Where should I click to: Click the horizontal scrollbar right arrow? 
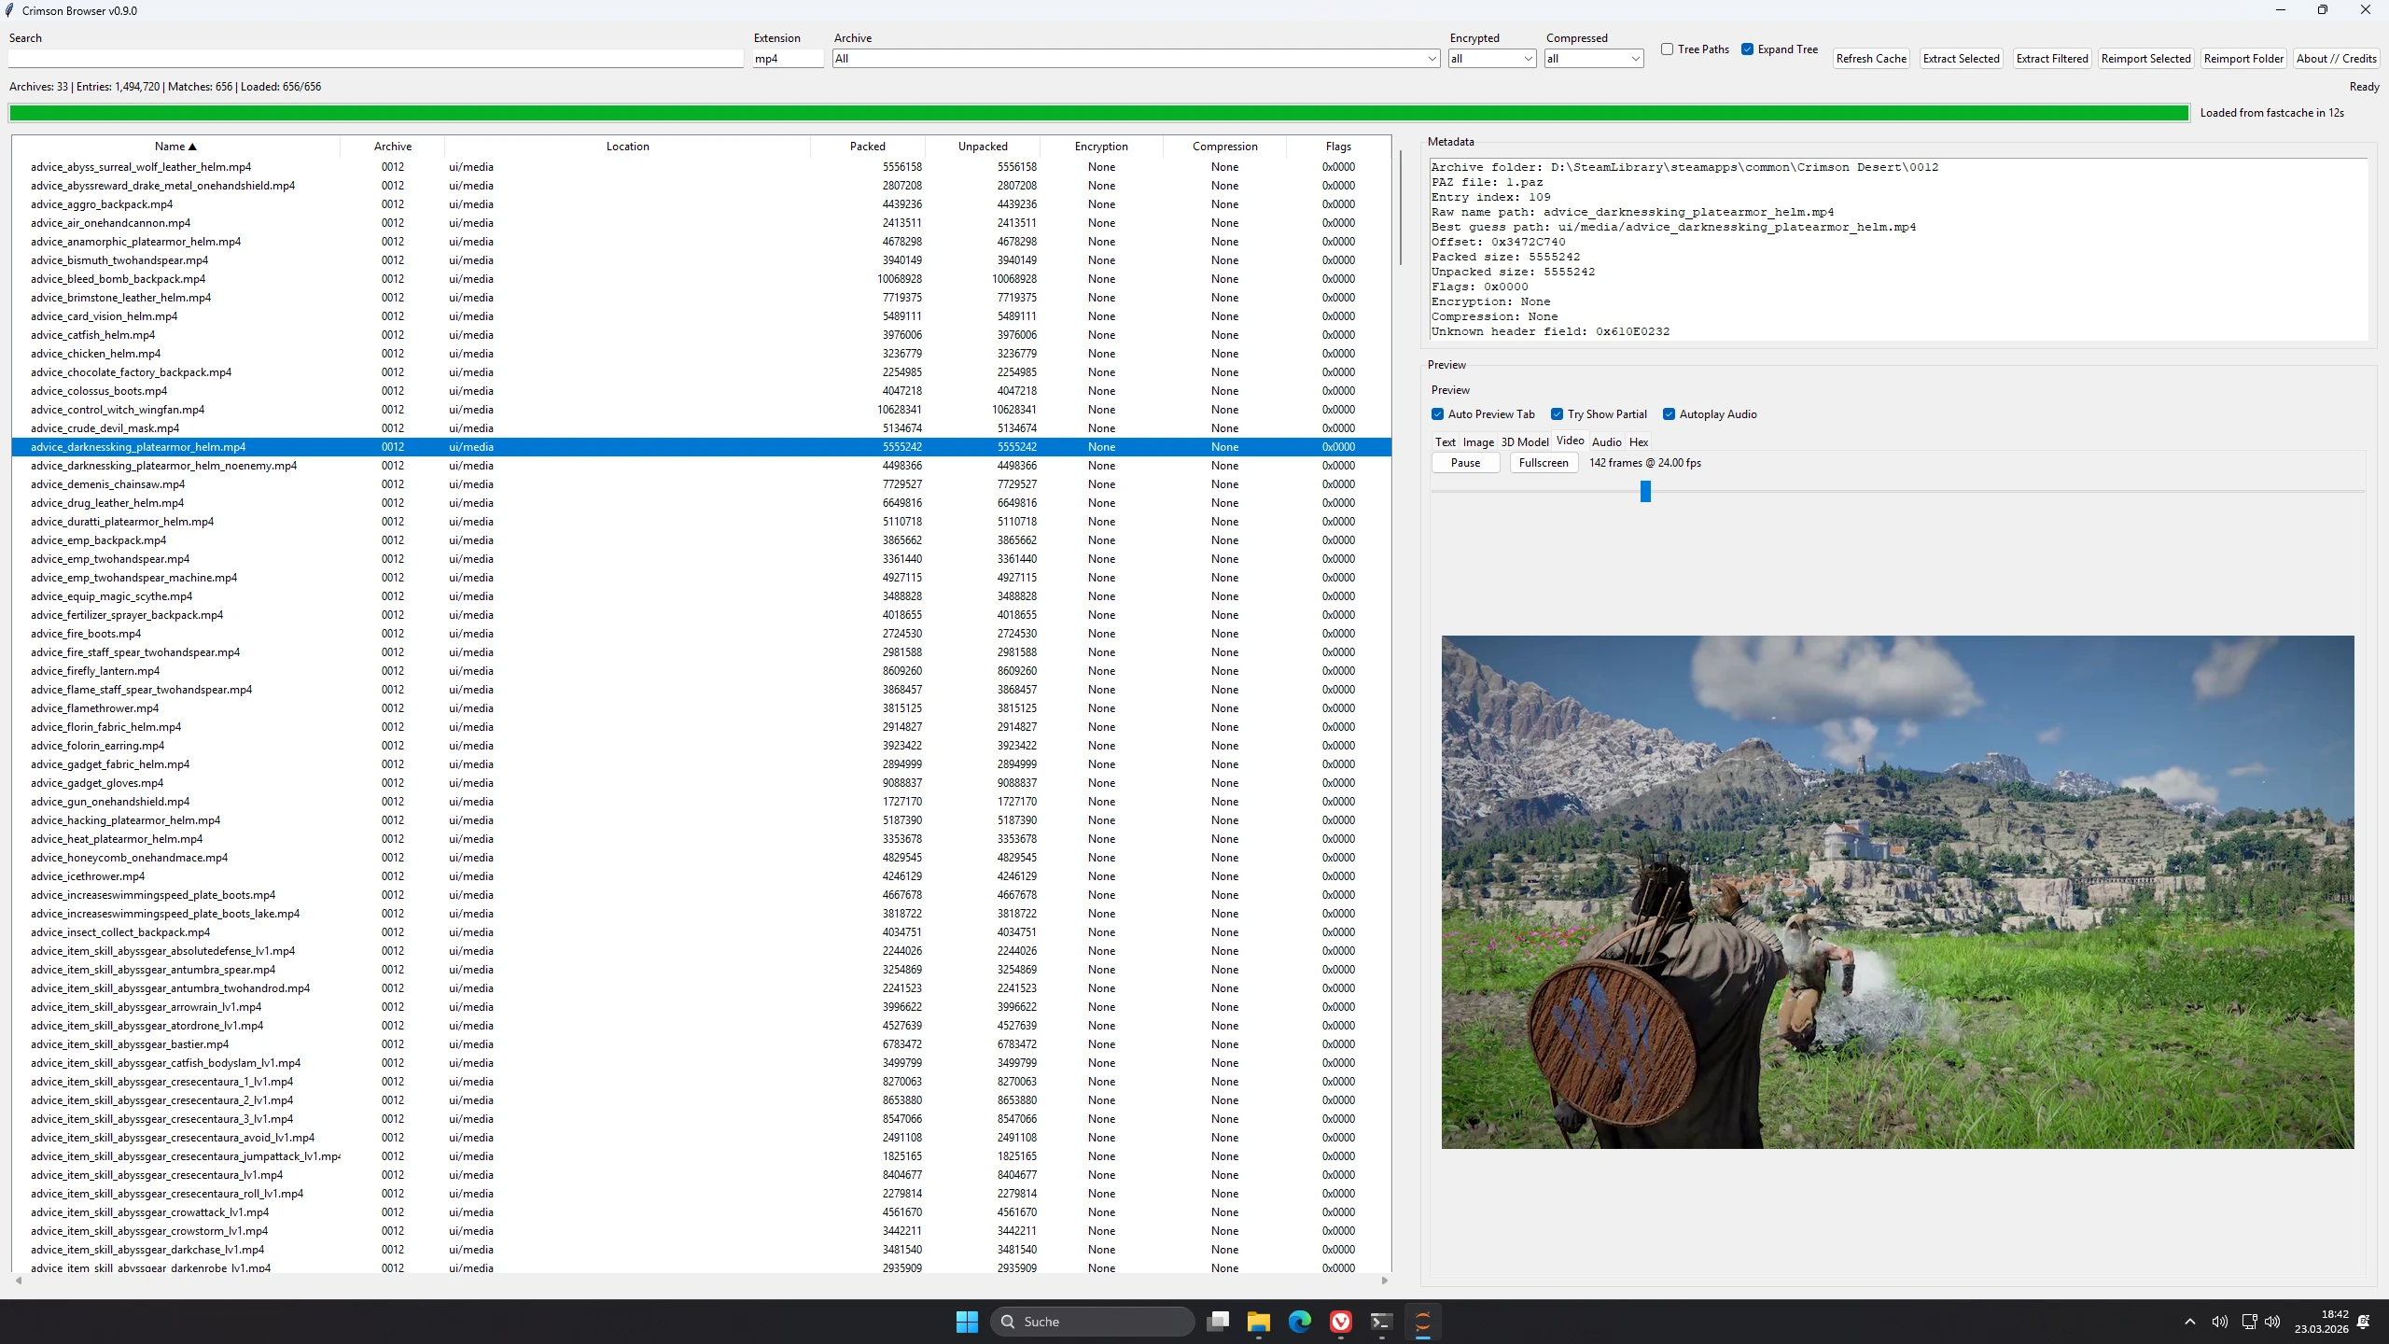point(1385,1281)
